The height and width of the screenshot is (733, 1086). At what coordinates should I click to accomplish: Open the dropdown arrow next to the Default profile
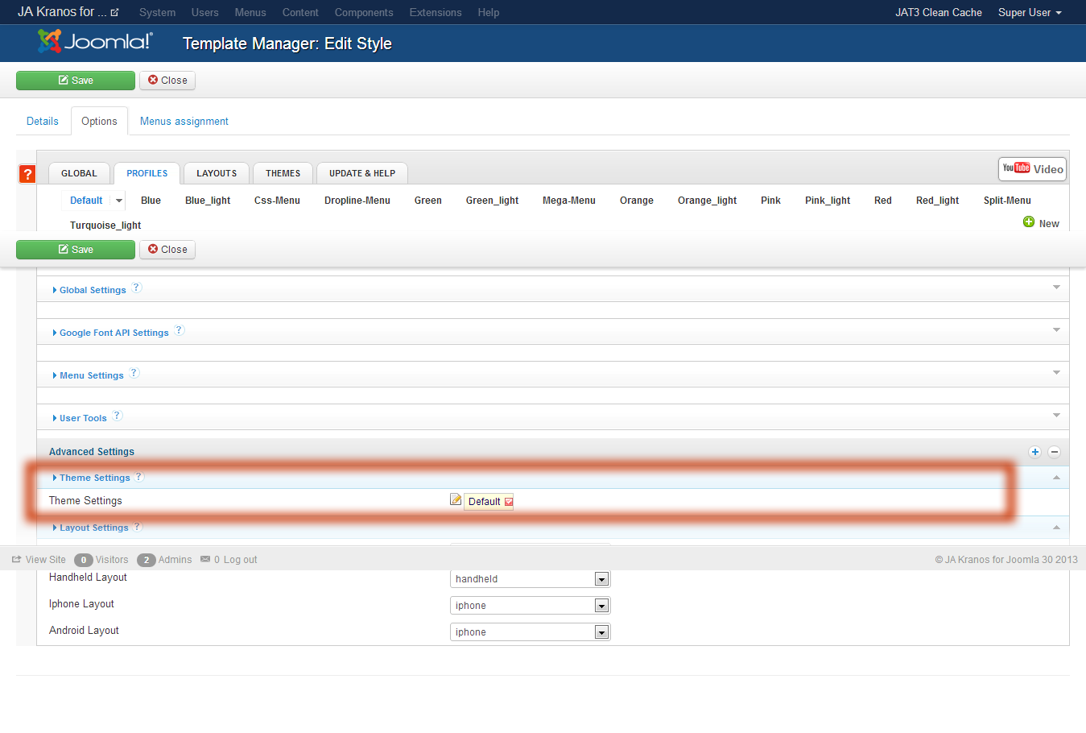(119, 201)
